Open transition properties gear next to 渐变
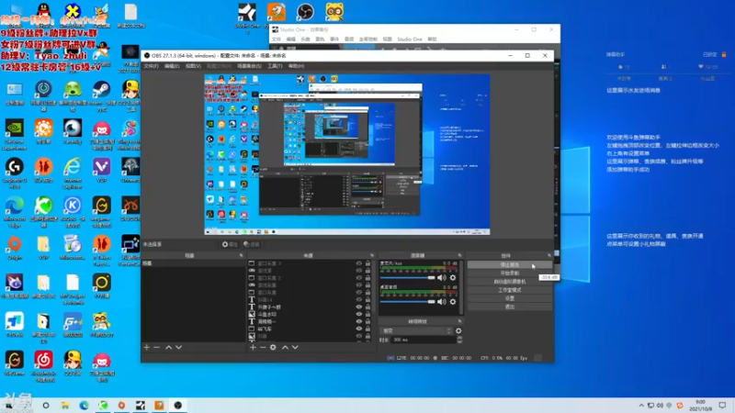735x413 pixels. pos(458,330)
